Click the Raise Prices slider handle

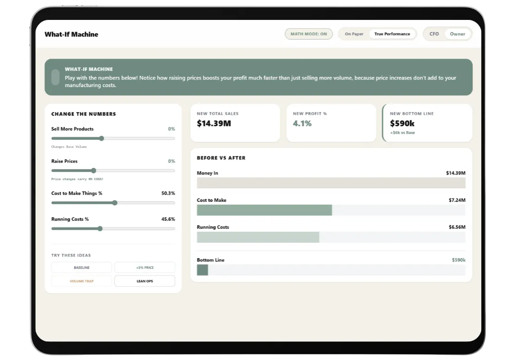point(94,170)
